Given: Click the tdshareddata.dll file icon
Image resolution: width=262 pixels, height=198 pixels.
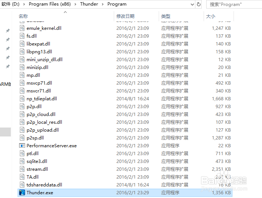Looking at the screenshot, I should 22,185.
